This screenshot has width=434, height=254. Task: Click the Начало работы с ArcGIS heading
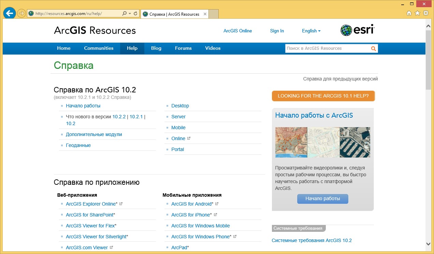point(314,115)
